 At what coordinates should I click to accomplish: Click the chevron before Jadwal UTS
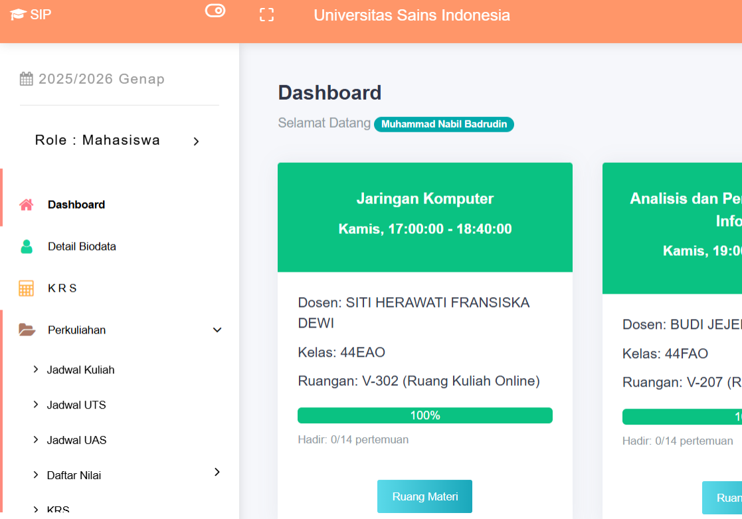(36, 405)
